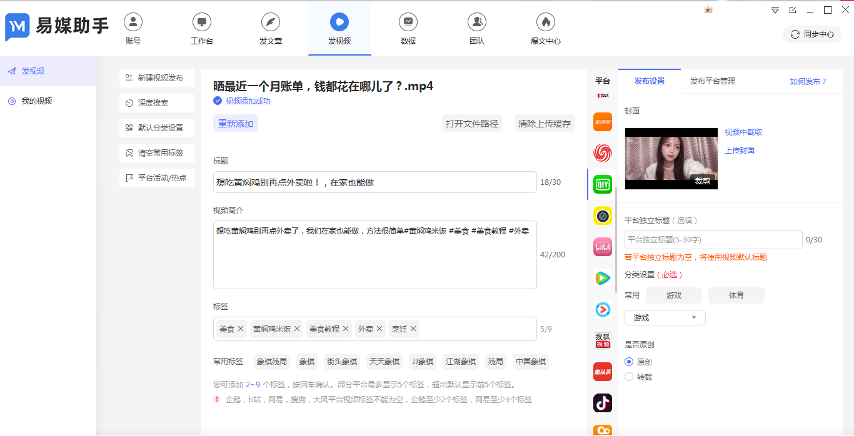The image size is (854, 436).
Task: Switch to the 发布平台管理 tab
Action: coord(713,81)
